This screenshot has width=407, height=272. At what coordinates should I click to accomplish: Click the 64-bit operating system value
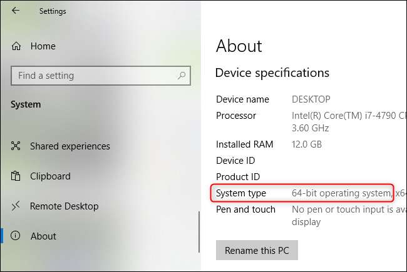tap(341, 193)
